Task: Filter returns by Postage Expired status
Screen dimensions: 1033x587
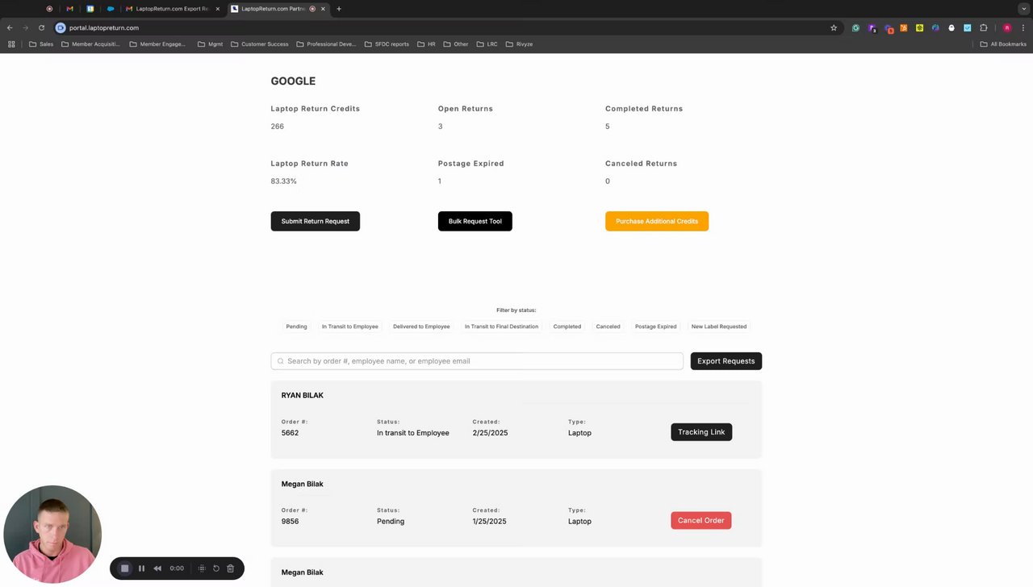Action: tap(655, 327)
